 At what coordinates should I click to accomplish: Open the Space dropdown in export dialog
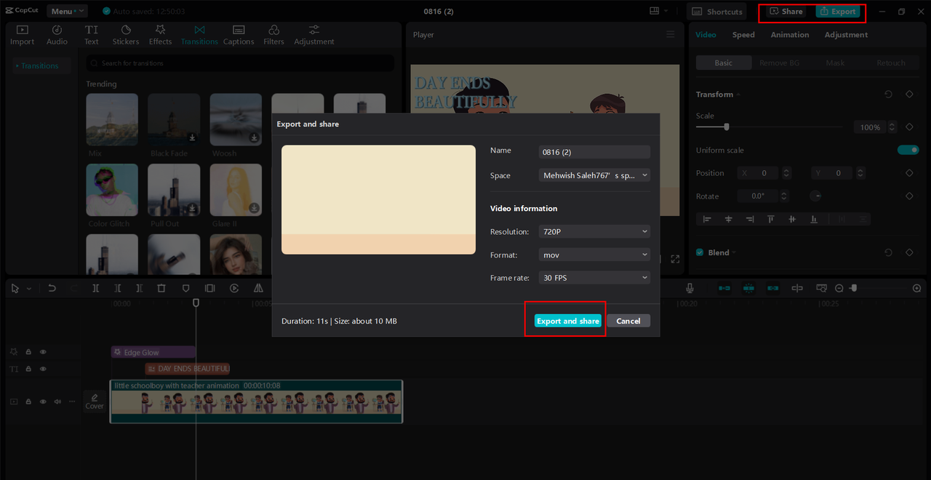(x=595, y=175)
